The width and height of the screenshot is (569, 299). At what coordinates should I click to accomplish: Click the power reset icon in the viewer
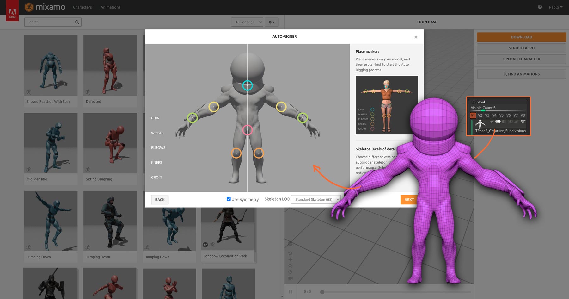coord(290,272)
